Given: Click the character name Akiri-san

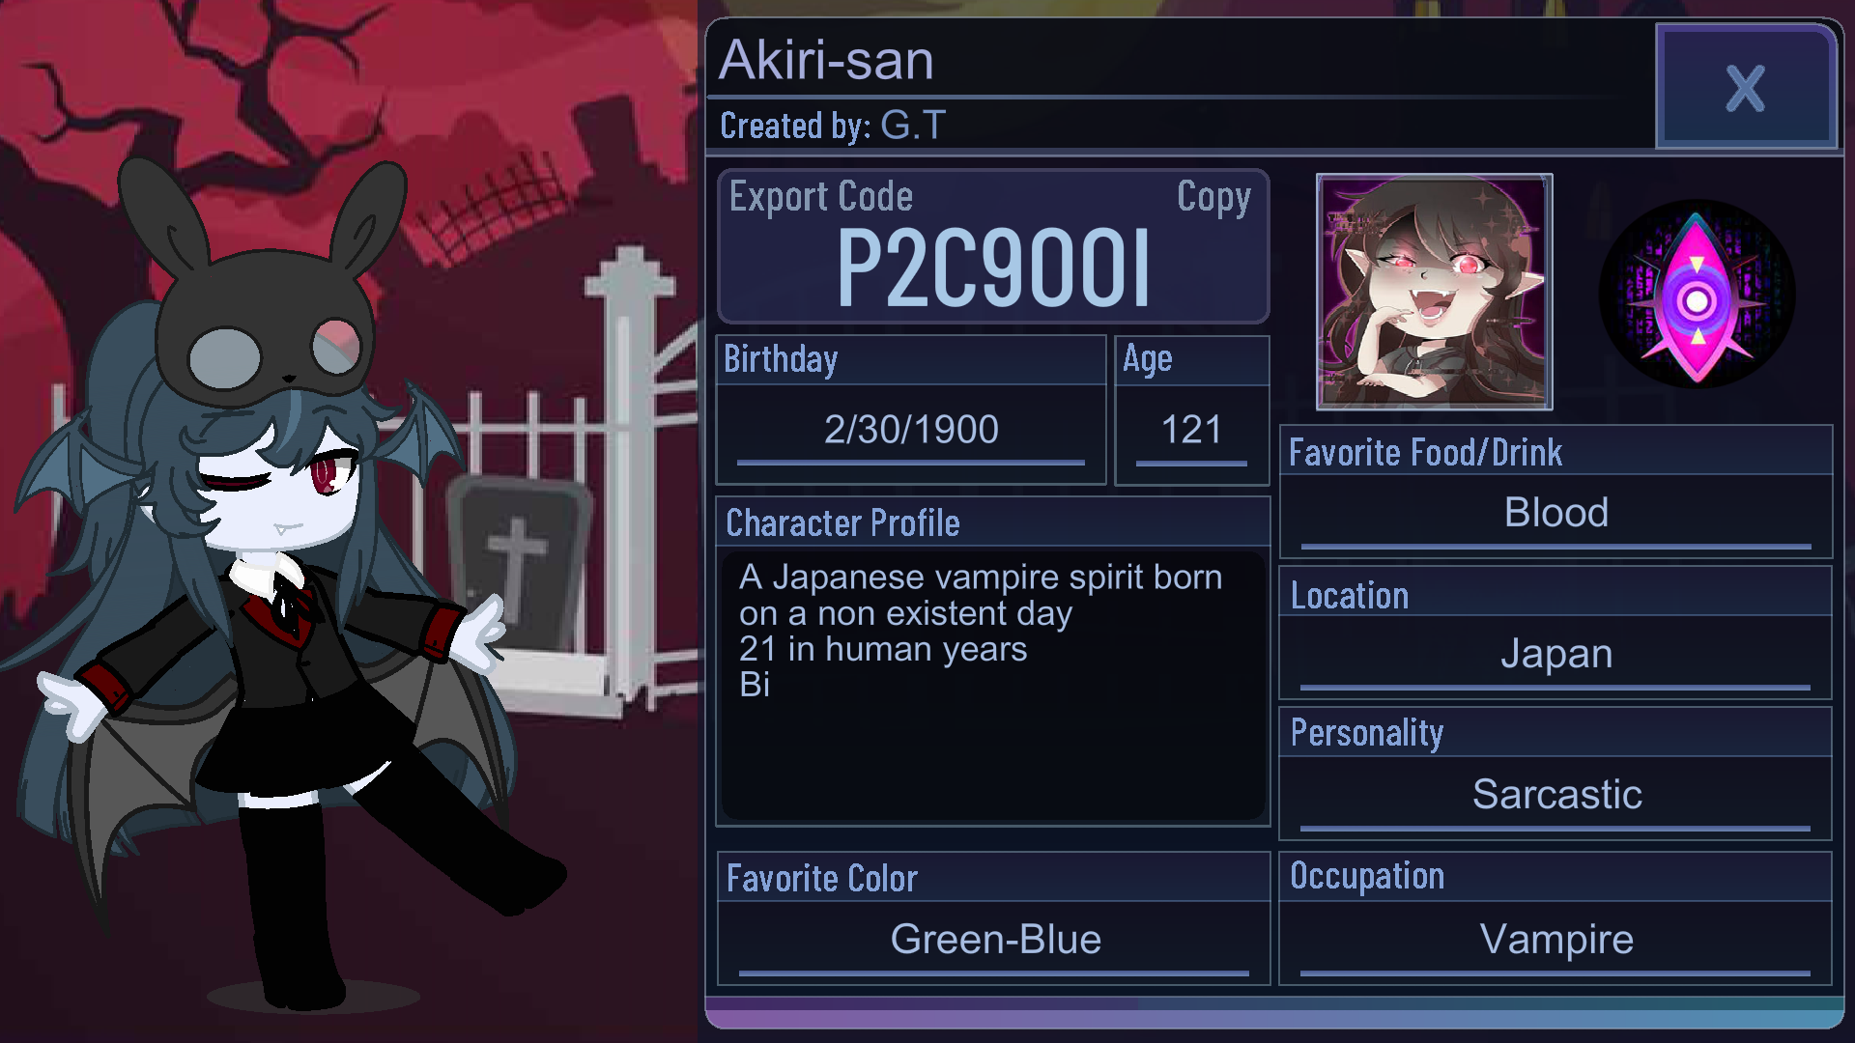Looking at the screenshot, I should point(826,60).
